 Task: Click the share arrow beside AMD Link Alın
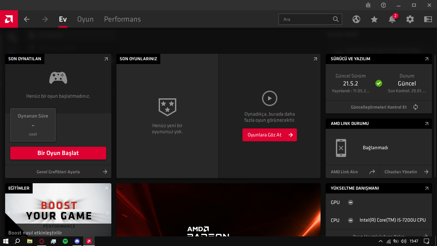point(372,172)
